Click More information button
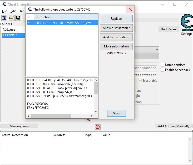Screen dimensions: 193x165 (116, 46)
